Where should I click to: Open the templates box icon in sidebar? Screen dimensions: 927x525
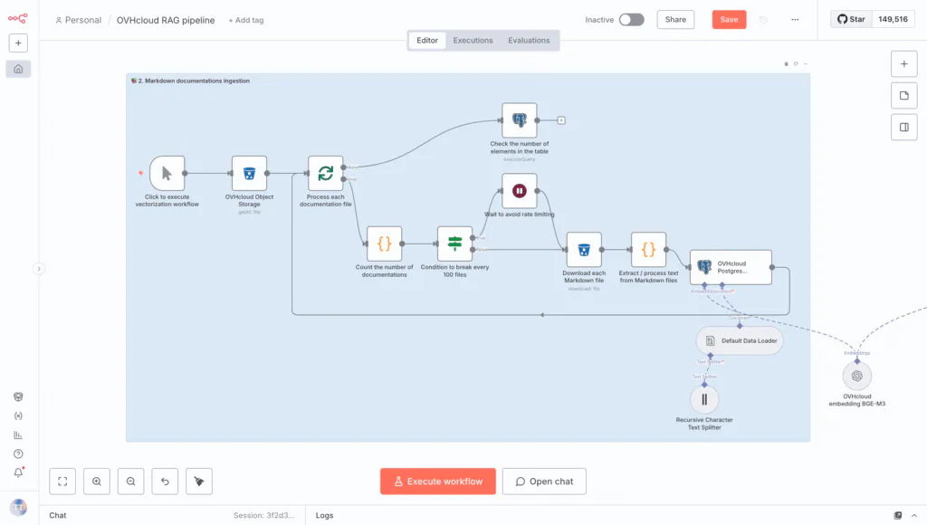pyautogui.click(x=18, y=396)
